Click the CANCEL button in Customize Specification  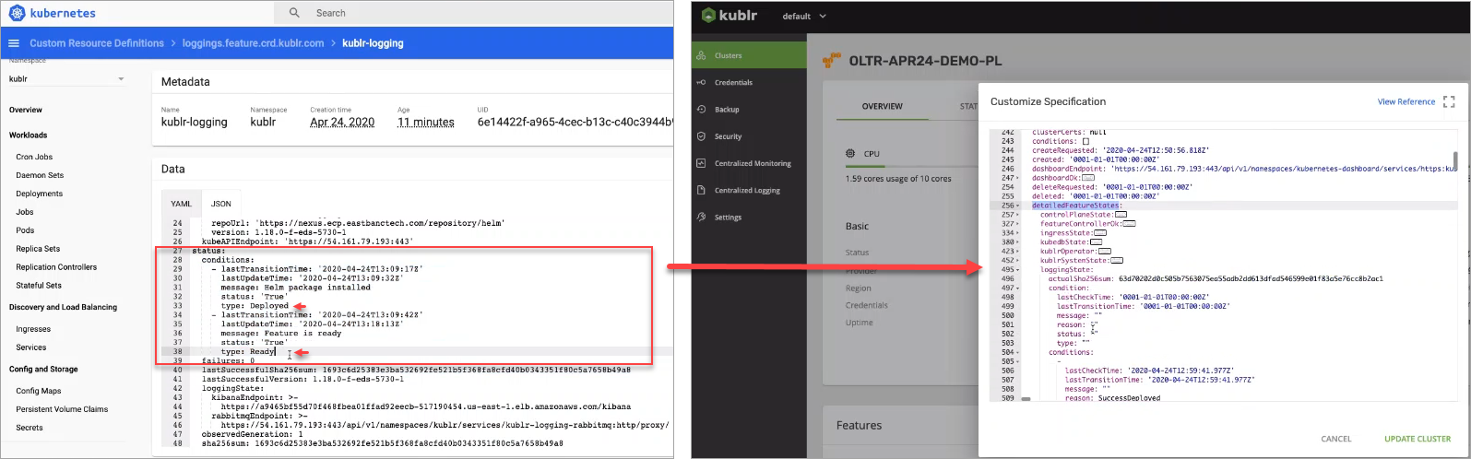coord(1336,439)
